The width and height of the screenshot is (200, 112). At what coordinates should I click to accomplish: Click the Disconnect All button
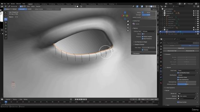coord(190,51)
